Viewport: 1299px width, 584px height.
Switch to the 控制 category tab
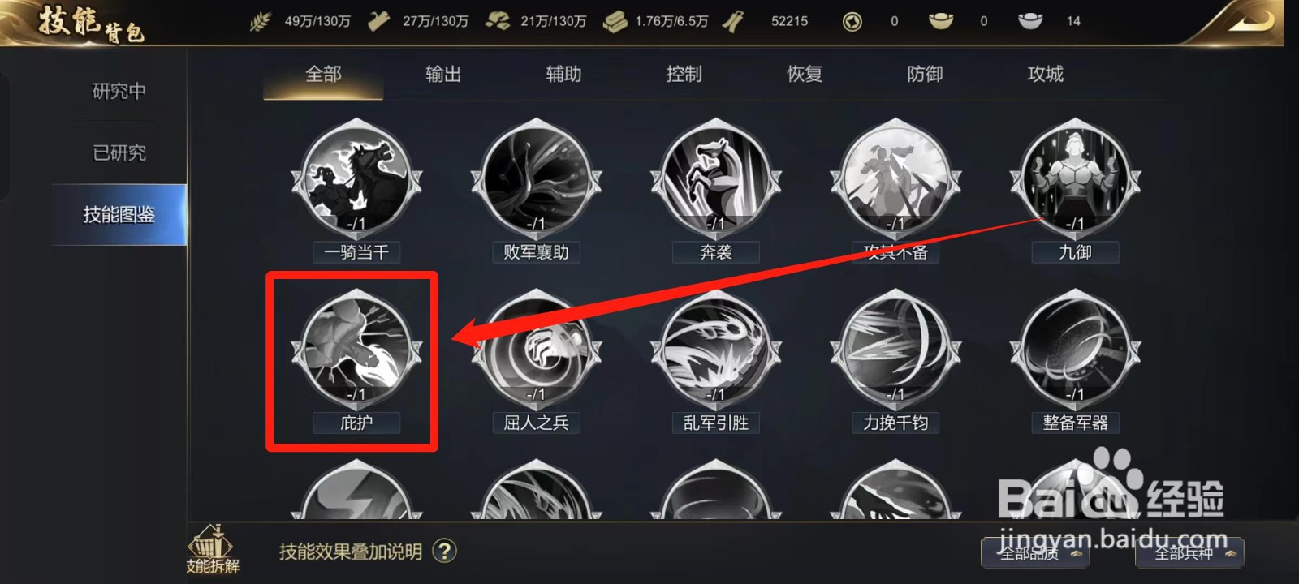684,75
